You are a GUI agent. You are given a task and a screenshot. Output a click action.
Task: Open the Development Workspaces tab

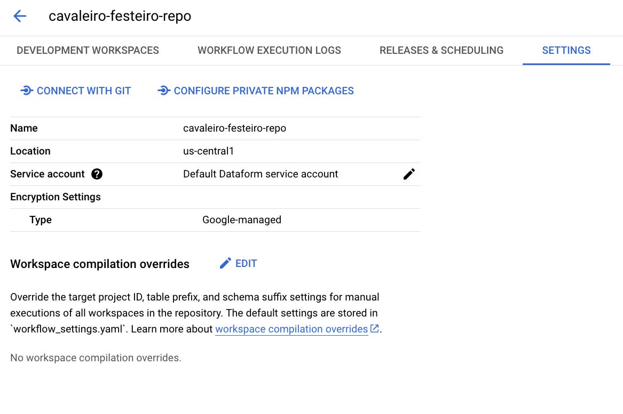(88, 51)
